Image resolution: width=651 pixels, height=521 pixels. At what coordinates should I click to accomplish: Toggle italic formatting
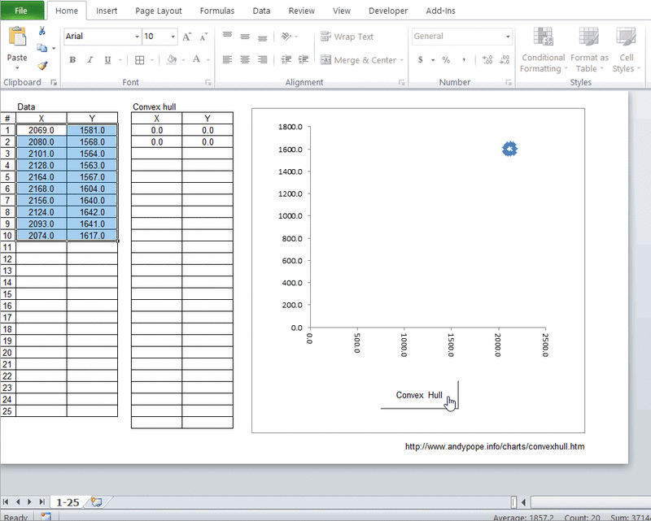coord(90,60)
